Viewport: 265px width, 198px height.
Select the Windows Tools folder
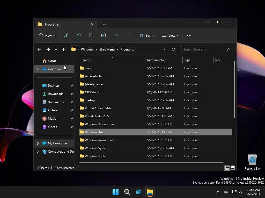(156, 156)
